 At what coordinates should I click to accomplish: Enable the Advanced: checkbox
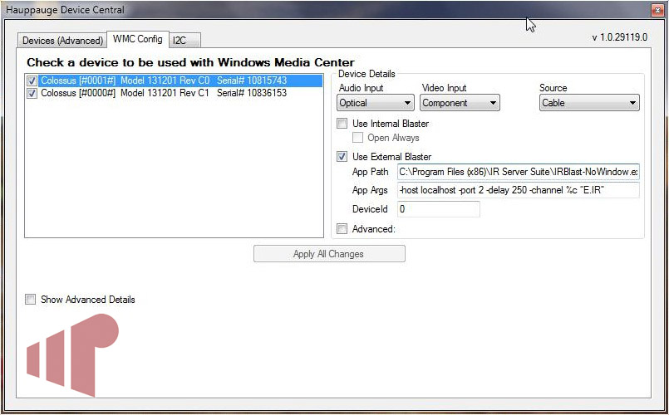342,229
